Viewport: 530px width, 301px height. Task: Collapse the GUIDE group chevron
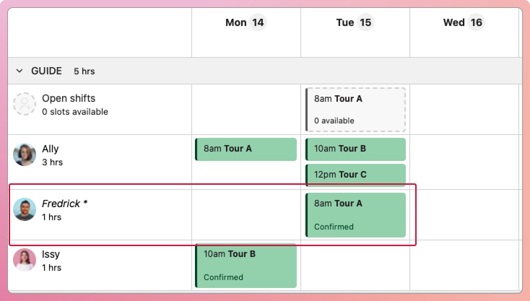tap(19, 71)
